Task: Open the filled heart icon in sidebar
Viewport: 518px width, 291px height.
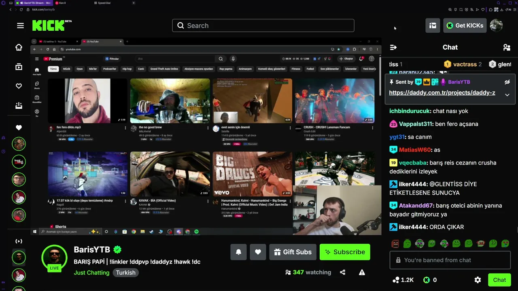Action: coord(19,128)
